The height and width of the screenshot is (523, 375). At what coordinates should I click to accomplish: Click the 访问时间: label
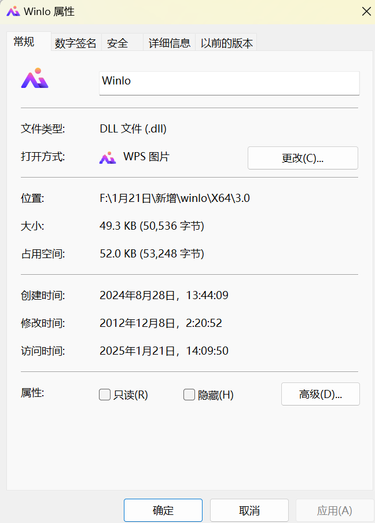(43, 351)
